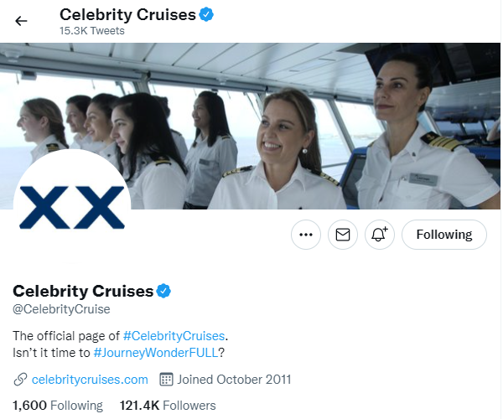
Task: Click the 15.3K Tweets count
Action: 91,31
